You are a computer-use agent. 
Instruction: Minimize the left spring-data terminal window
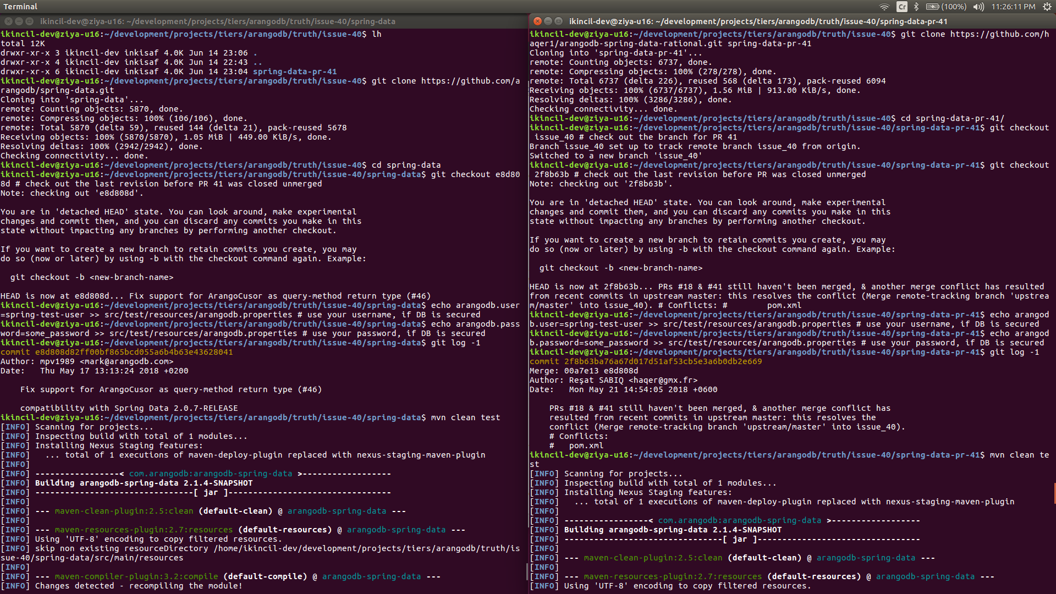(x=19, y=21)
